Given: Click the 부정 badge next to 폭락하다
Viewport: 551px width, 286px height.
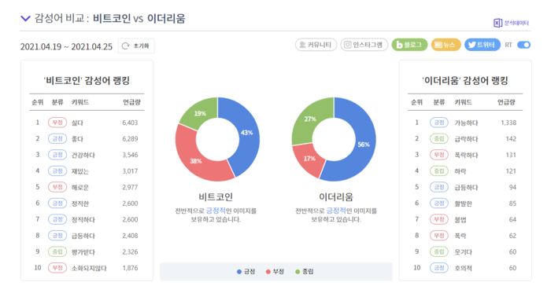Looking at the screenshot, I should click(x=439, y=155).
